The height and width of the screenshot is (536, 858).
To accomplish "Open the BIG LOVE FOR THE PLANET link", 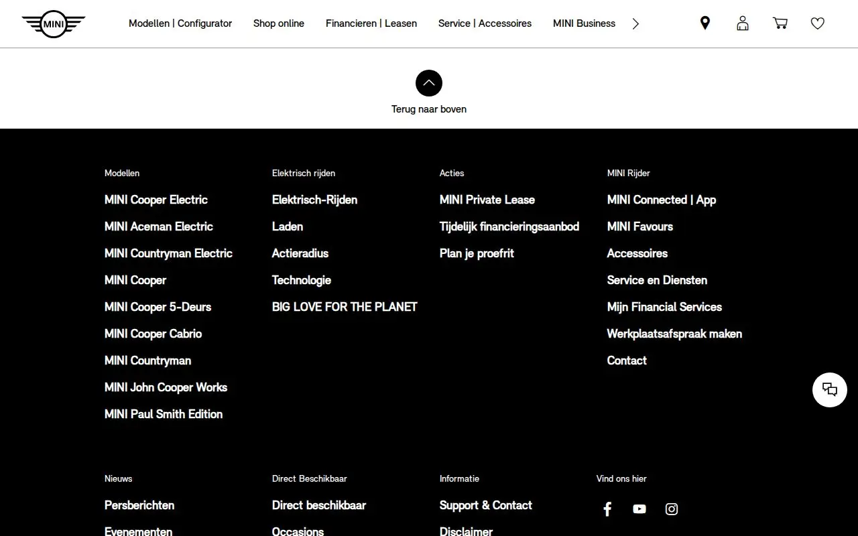I will click(345, 307).
